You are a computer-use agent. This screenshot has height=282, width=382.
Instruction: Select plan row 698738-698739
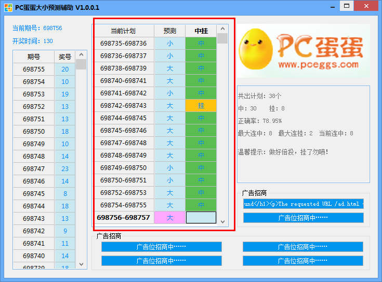155,68
